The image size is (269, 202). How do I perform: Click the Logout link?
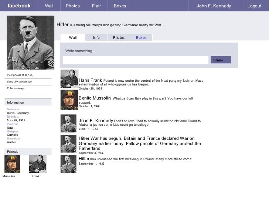coord(255,6)
